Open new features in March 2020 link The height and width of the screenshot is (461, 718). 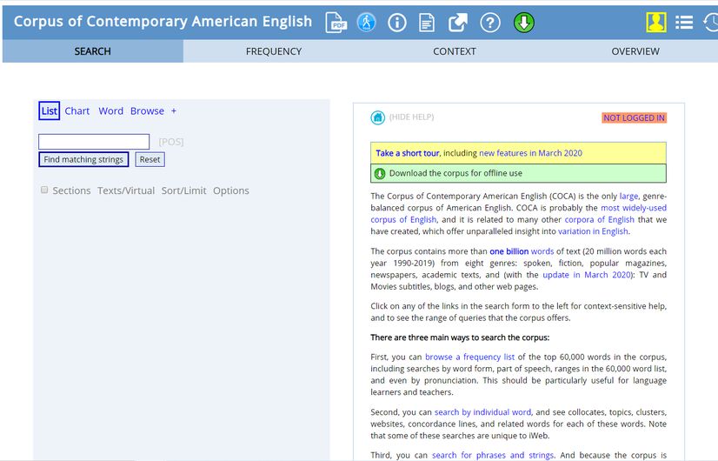(531, 153)
